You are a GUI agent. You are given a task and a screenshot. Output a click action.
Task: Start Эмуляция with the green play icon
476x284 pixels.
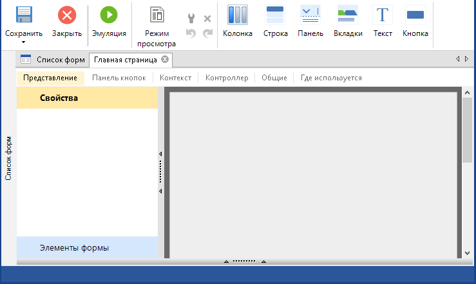(x=109, y=15)
